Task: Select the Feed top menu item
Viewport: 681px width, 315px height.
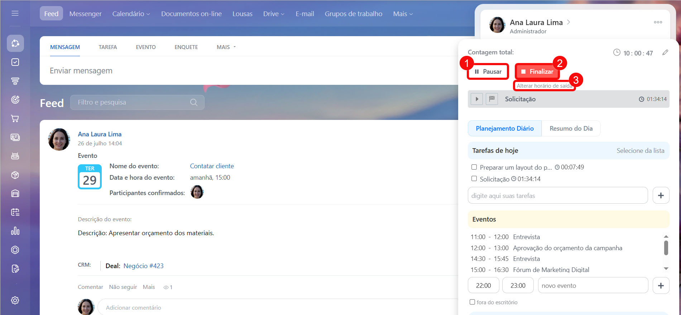Action: point(51,14)
